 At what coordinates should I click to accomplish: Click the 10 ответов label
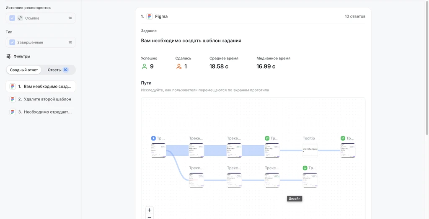(x=355, y=16)
